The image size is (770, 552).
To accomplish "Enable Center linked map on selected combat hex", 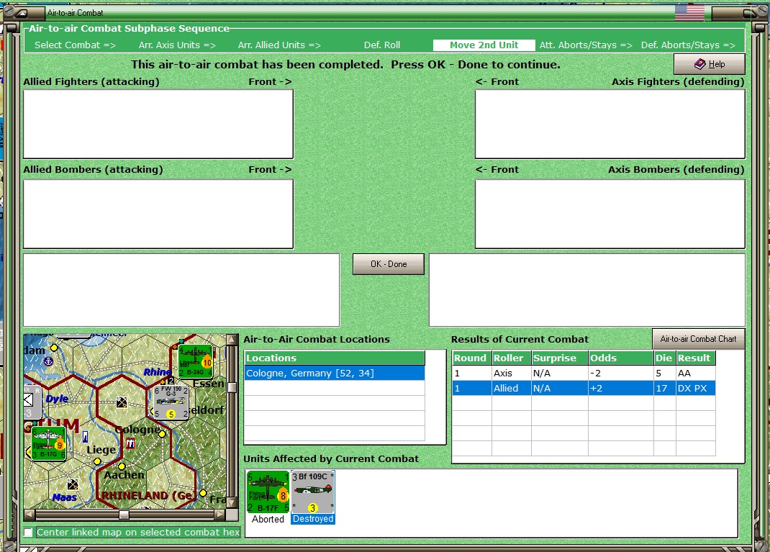I will pyautogui.click(x=29, y=533).
